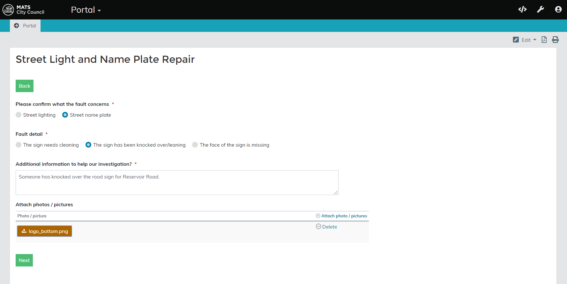Choose 'The sign needs cleaning'
The height and width of the screenshot is (284, 567).
click(x=19, y=145)
